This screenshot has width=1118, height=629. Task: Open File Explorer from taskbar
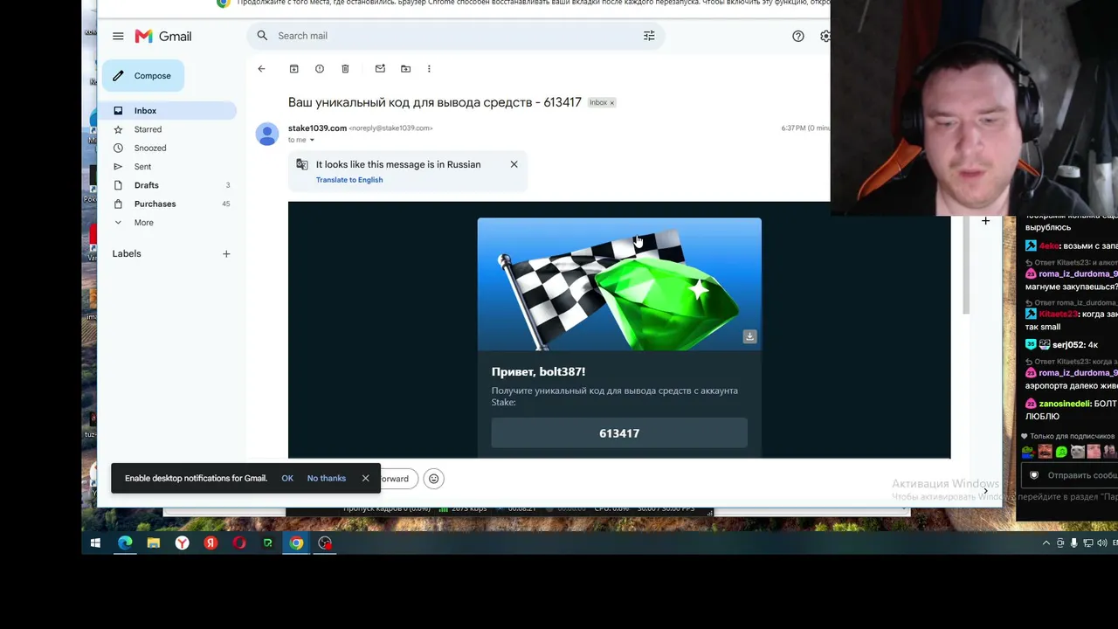154,543
